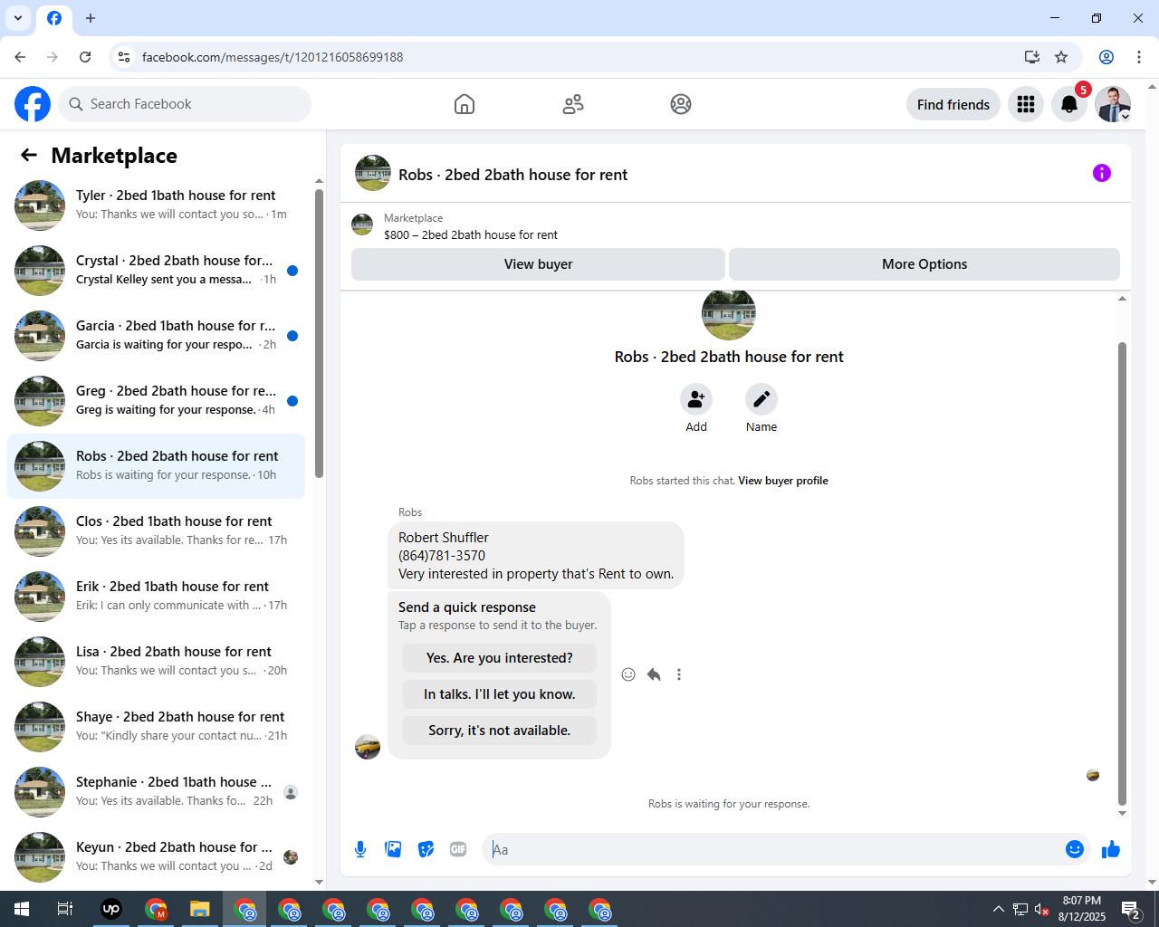The image size is (1159, 927).
Task: Open Keyun 2bed 2bath conversation
Action: click(156, 857)
